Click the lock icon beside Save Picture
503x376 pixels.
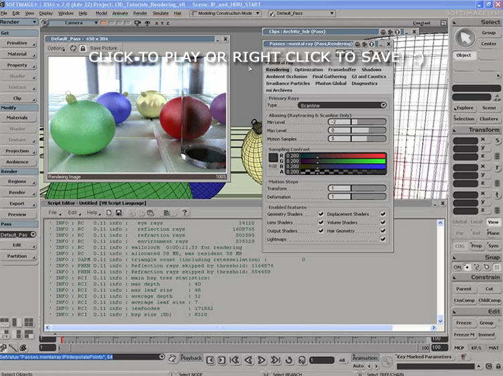[82, 48]
